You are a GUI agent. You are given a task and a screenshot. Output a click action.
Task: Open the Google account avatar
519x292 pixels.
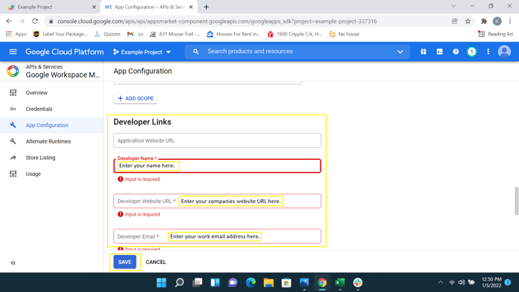click(505, 51)
